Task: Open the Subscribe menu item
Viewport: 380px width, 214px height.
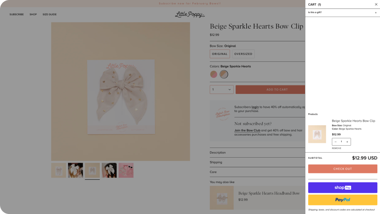Action: 17,15
